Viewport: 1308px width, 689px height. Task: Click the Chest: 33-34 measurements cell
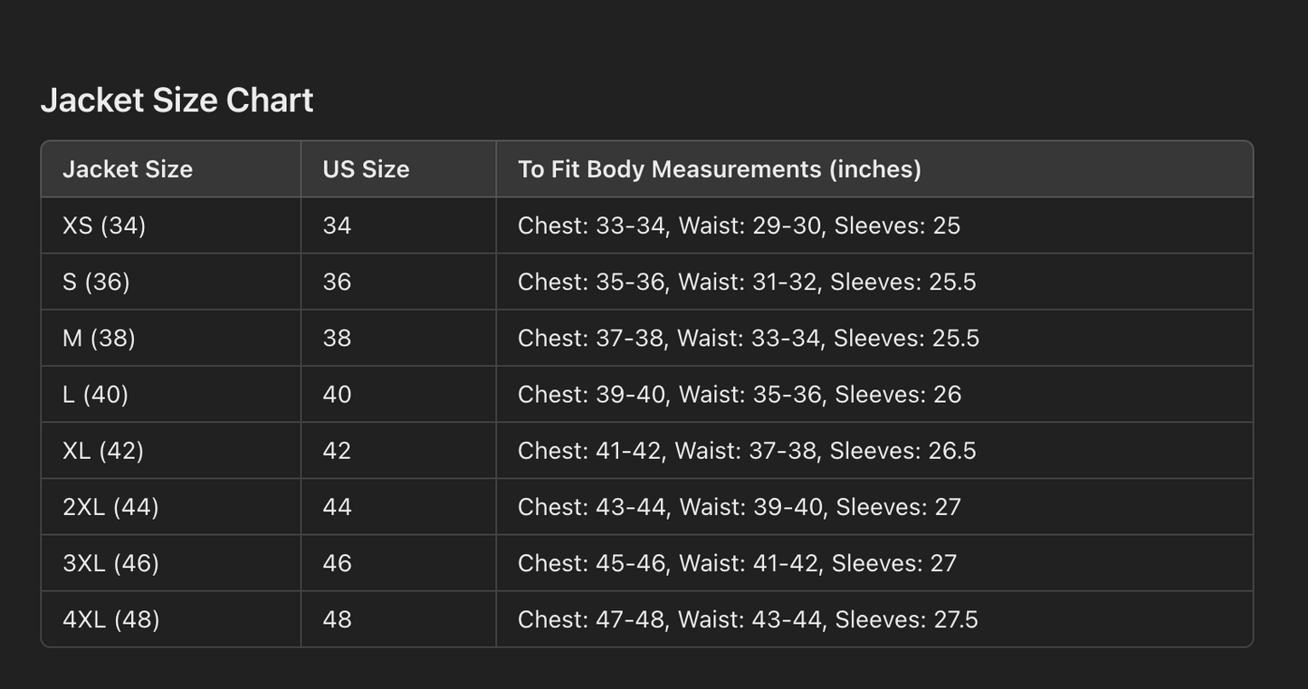(739, 225)
